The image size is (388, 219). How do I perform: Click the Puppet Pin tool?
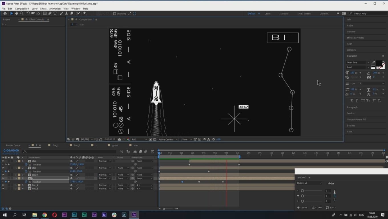pos(84,13)
